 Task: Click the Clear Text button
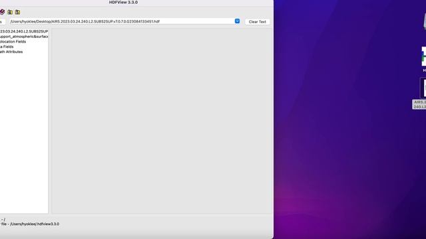point(258,22)
